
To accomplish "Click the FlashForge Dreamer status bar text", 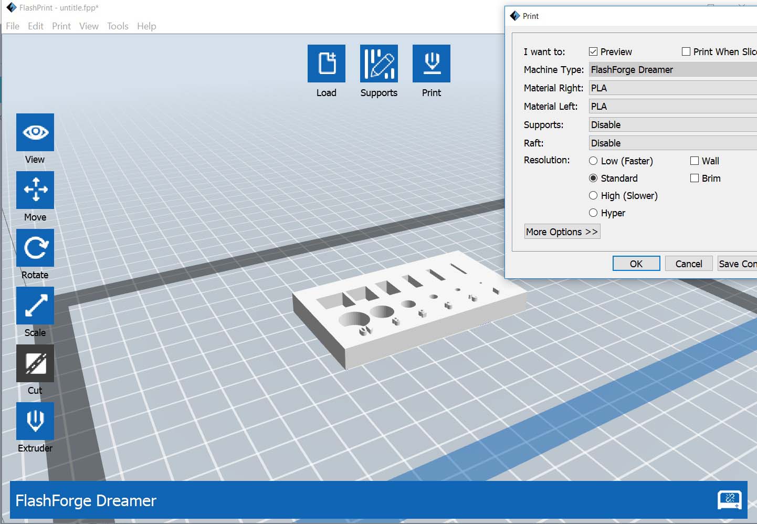I will tap(86, 500).
